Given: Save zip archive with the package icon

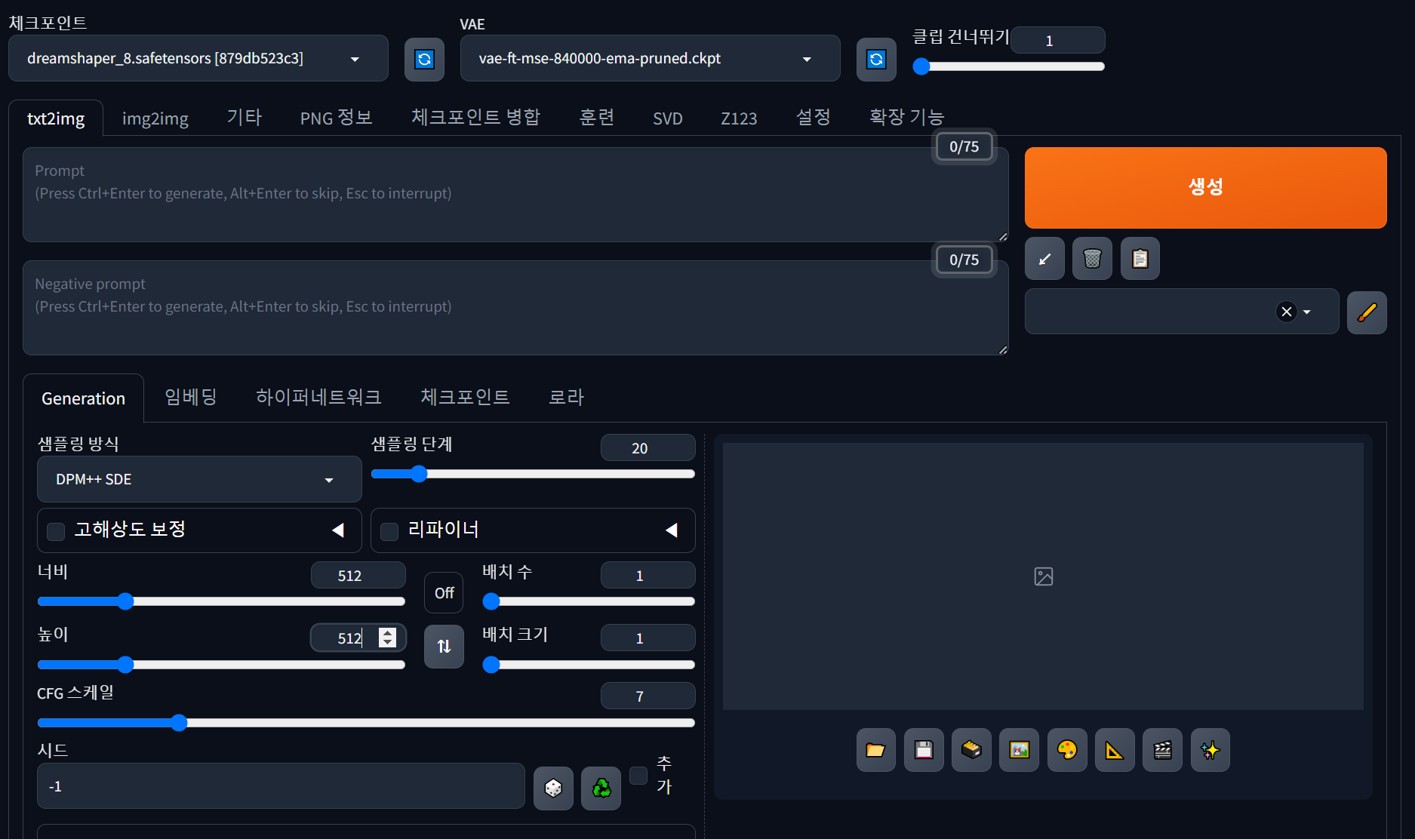Looking at the screenshot, I should pyautogui.click(x=971, y=750).
